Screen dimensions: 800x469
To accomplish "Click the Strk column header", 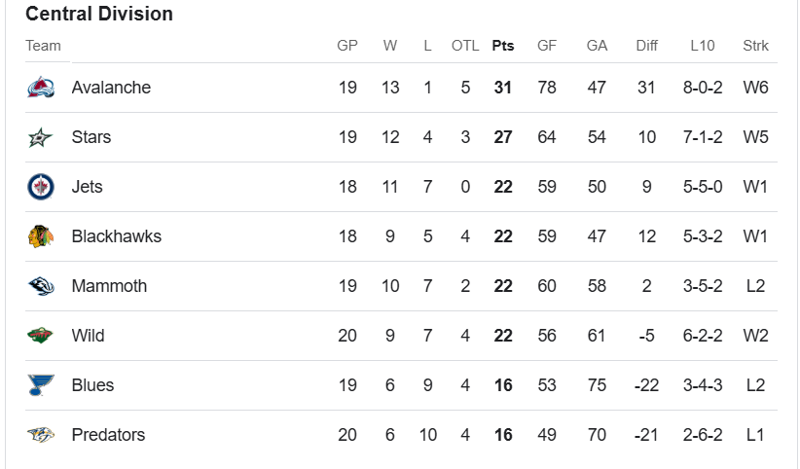I will [755, 46].
